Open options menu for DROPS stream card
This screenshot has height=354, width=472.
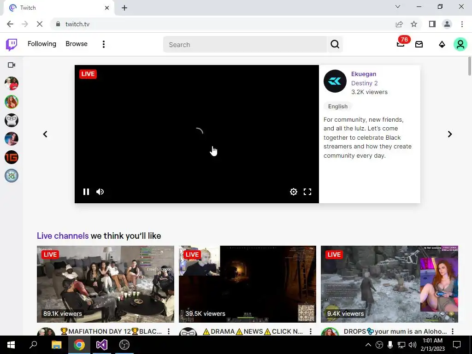(x=453, y=331)
